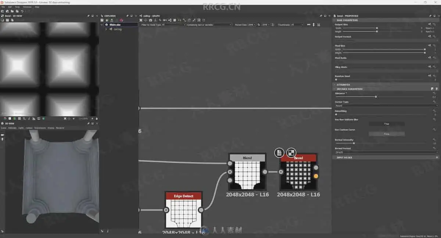Image resolution: width=441 pixels, height=238 pixels.
Task: Click the Output Size inheritance icon
Action: (x=430, y=25)
